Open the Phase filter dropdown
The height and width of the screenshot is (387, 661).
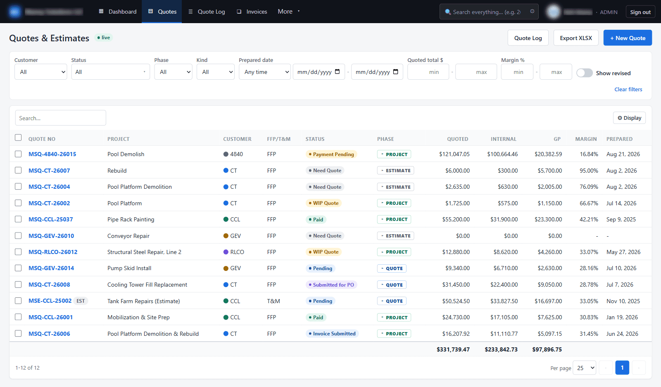[x=173, y=72]
